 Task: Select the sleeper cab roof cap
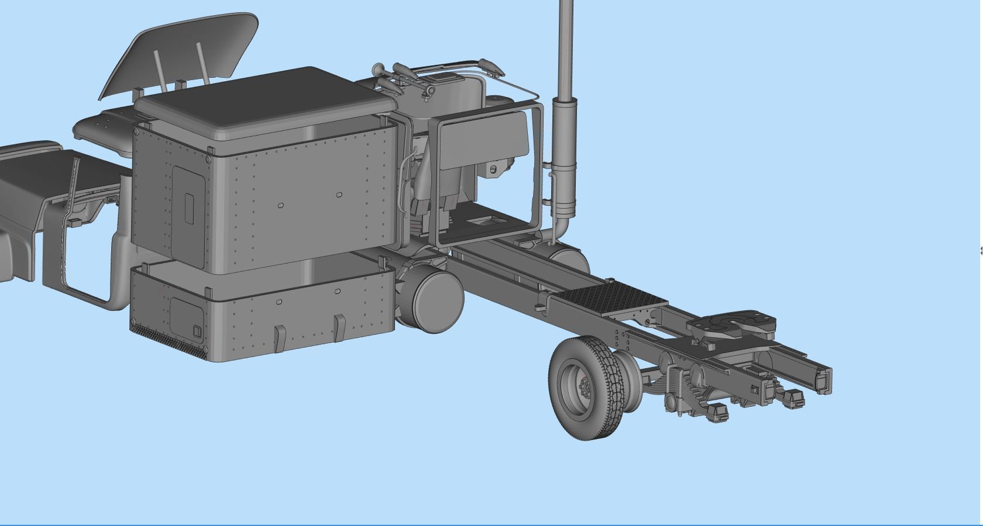[266, 104]
